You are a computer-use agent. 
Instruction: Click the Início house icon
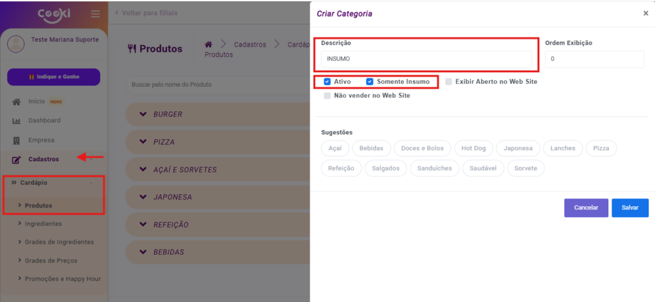tap(17, 102)
